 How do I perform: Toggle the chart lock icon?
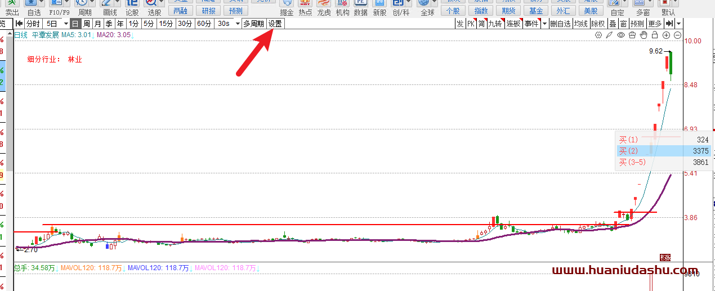point(654,35)
